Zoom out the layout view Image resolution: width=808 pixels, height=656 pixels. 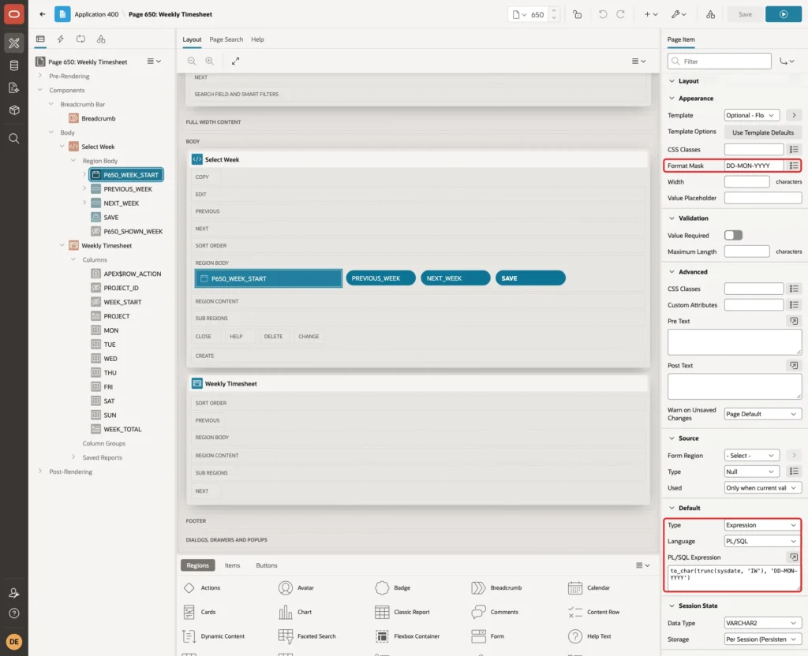[192, 61]
